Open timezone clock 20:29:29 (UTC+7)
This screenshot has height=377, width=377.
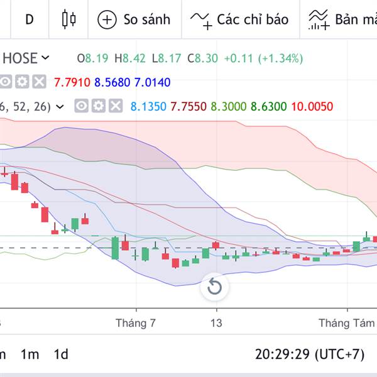[310, 354]
